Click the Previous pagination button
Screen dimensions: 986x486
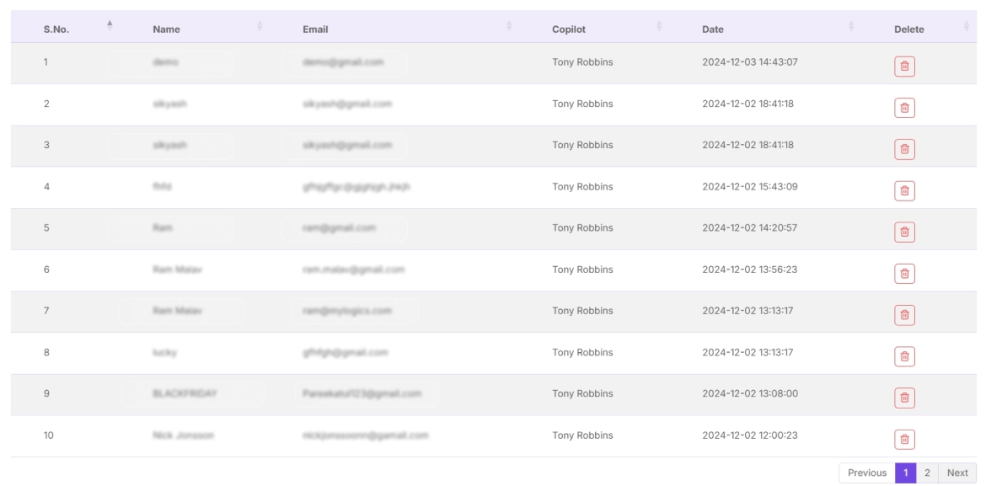coord(866,473)
